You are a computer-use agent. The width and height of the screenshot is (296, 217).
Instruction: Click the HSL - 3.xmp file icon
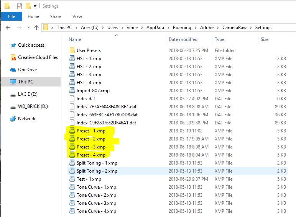pyautogui.click(x=72, y=74)
